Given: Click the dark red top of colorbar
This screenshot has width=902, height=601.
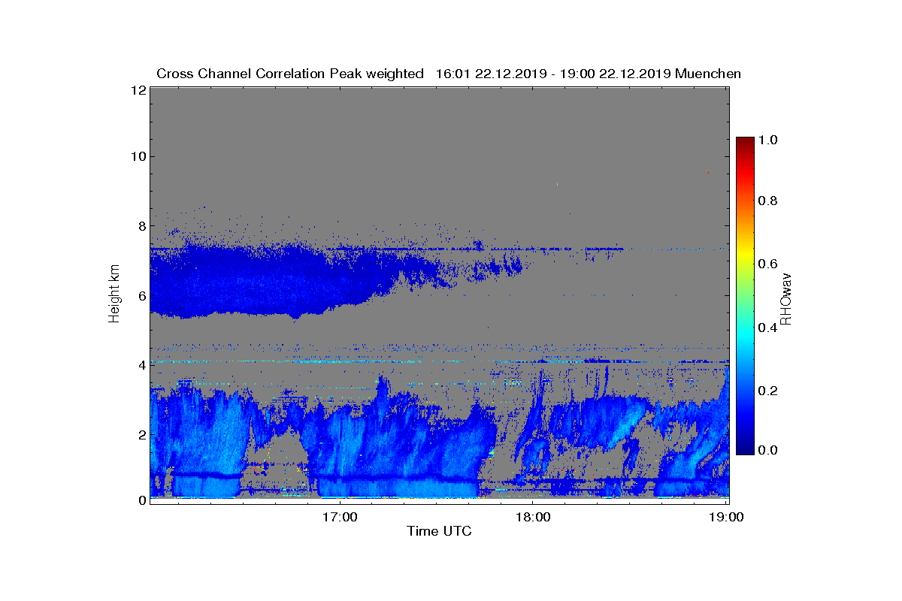Looking at the screenshot, I should 745,143.
